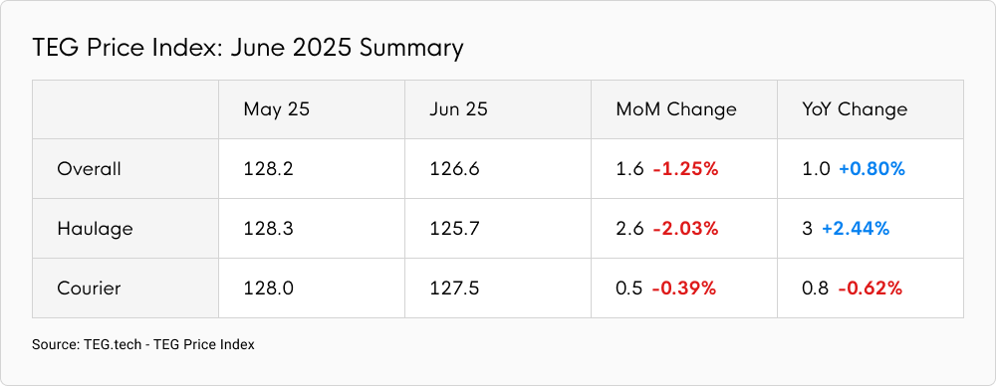Select Overall May 25 value 128.2
Viewport: 996px width, 386px height.
[x=268, y=169]
